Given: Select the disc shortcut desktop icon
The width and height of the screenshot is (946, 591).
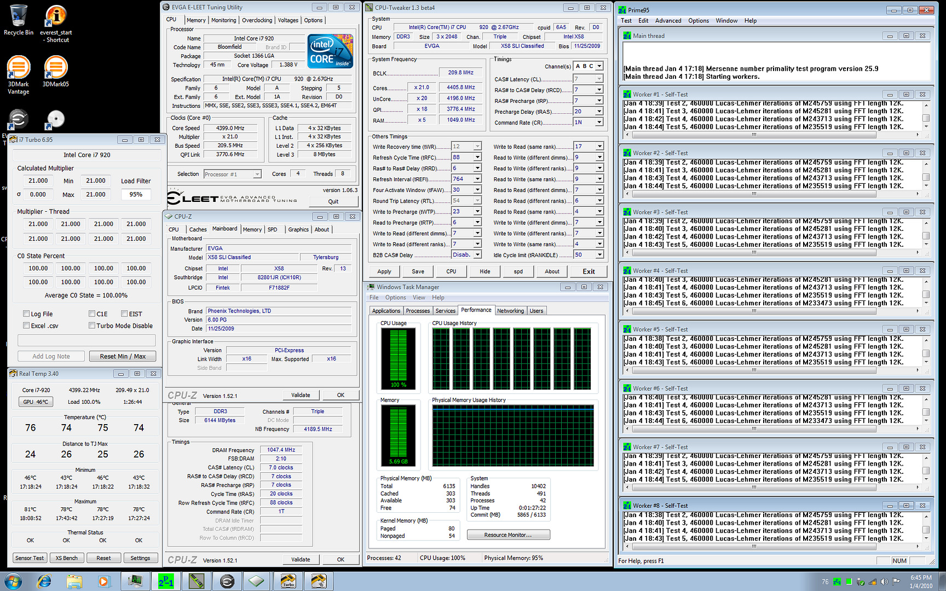Looking at the screenshot, I should pos(56,119).
